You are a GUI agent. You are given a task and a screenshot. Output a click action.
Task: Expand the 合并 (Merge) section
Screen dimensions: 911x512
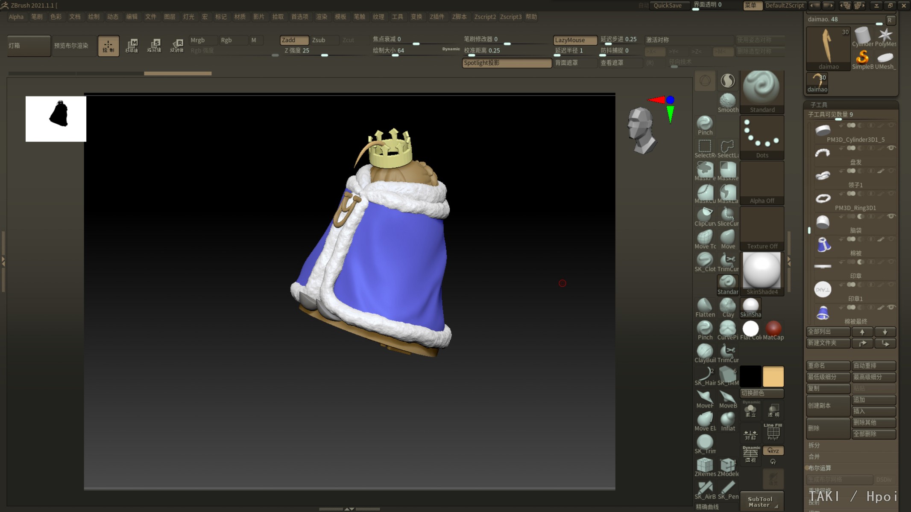point(814,457)
